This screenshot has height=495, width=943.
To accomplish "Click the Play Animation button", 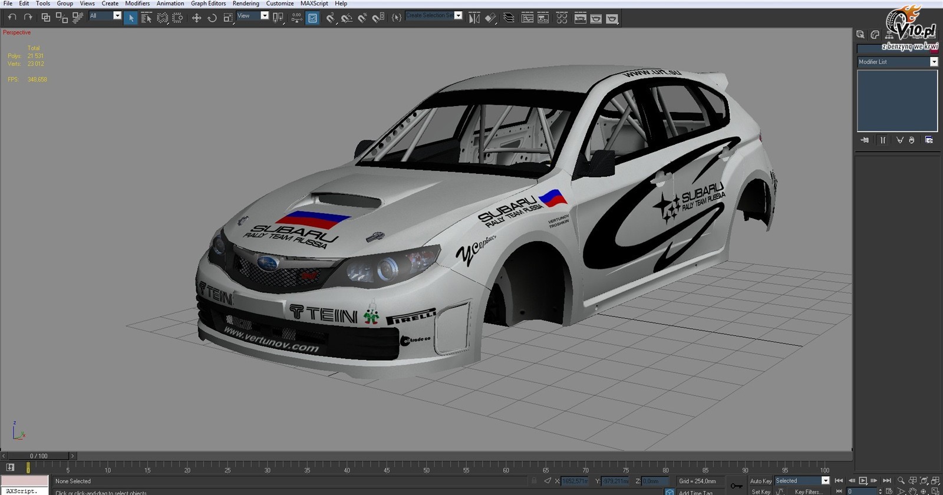I will tap(863, 481).
